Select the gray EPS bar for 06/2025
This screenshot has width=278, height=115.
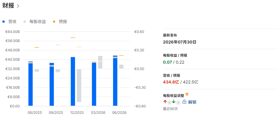[37, 70]
